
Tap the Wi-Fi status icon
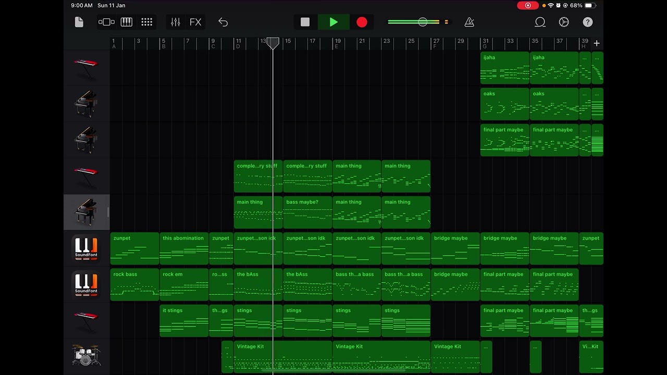pyautogui.click(x=551, y=5)
